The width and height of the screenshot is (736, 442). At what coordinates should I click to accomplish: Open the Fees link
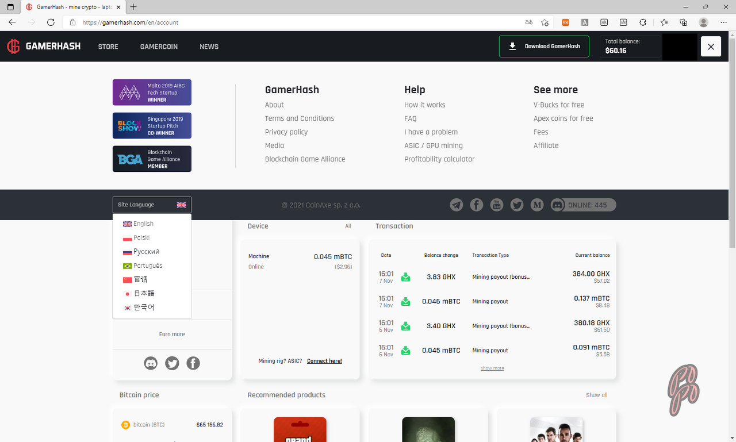coord(540,132)
